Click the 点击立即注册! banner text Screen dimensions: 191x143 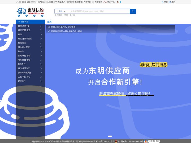click(139, 94)
